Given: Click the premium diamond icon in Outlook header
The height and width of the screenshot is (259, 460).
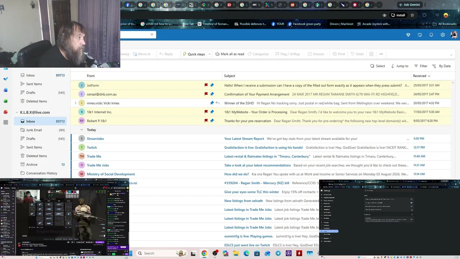Looking at the screenshot, I should 408,35.
